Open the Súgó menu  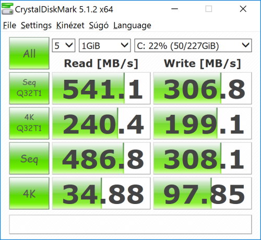(x=99, y=26)
